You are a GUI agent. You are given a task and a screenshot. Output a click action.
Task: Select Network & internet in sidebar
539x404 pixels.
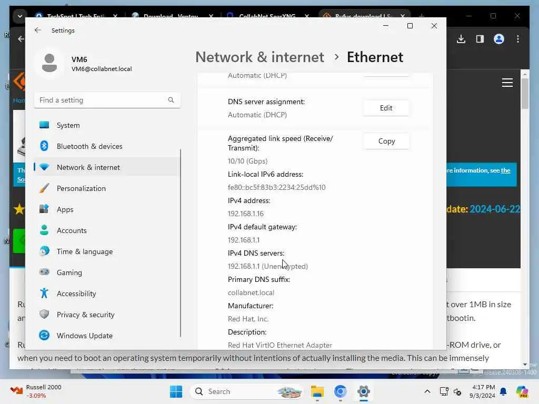point(107,167)
